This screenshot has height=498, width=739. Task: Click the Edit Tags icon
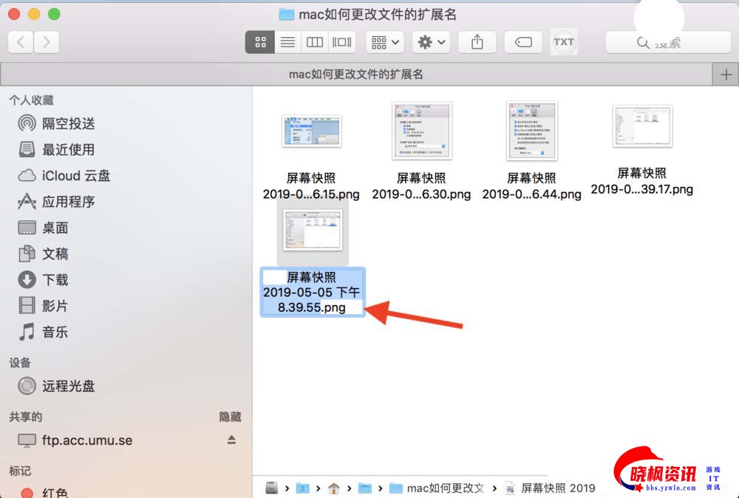(x=523, y=42)
